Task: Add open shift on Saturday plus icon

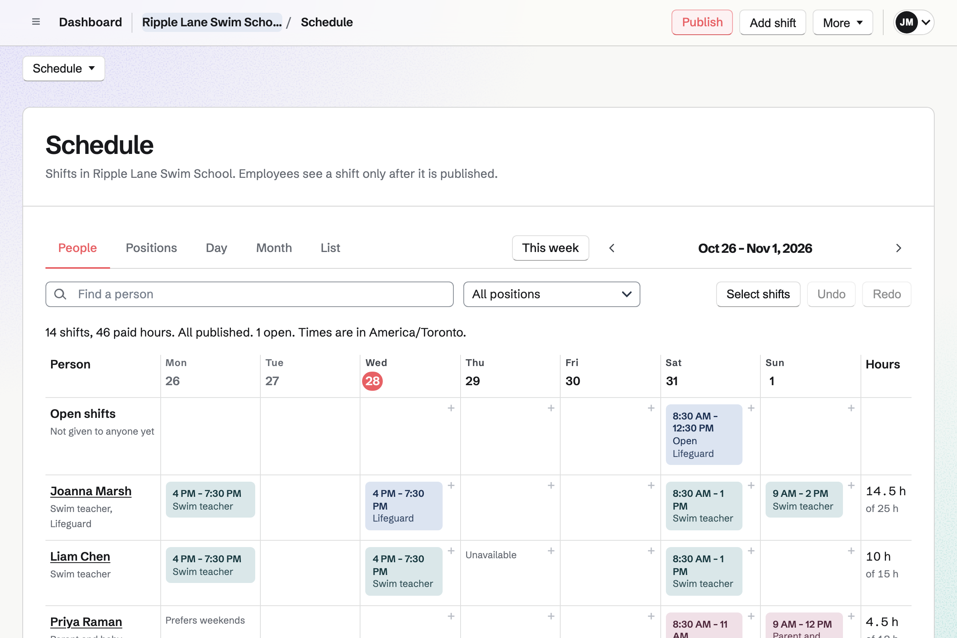Action: point(751,408)
